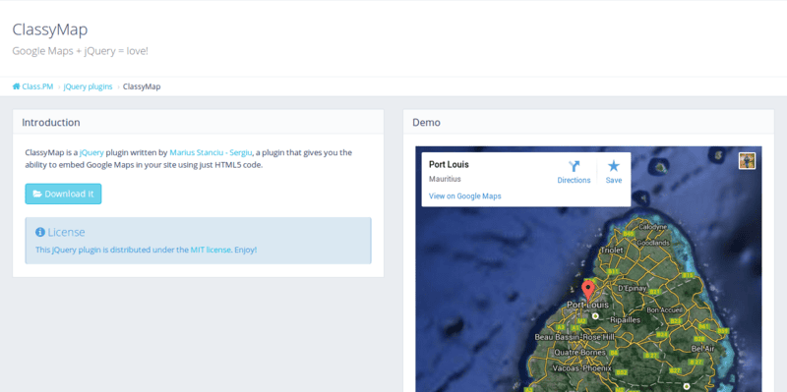The height and width of the screenshot is (392, 787).
Task: Click the Mauritius text in map card
Action: coord(445,179)
